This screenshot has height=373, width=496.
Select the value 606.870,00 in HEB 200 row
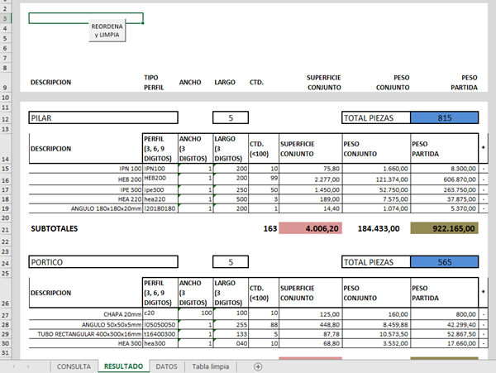pyautogui.click(x=445, y=179)
